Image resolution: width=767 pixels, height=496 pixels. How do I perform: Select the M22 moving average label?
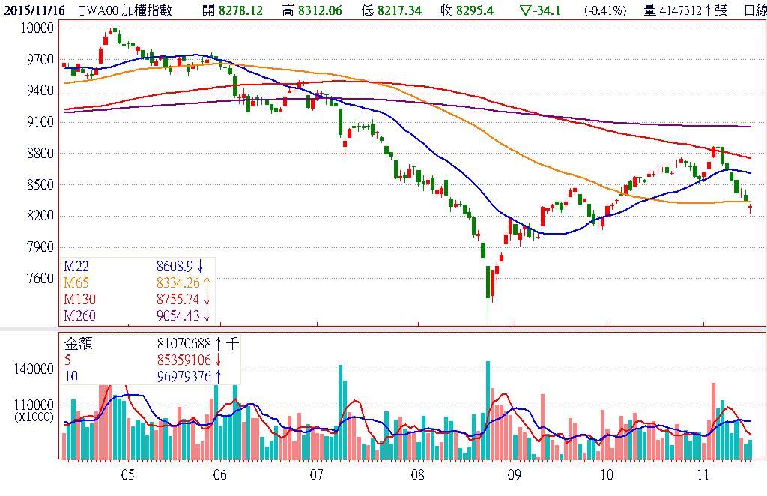pos(76,266)
